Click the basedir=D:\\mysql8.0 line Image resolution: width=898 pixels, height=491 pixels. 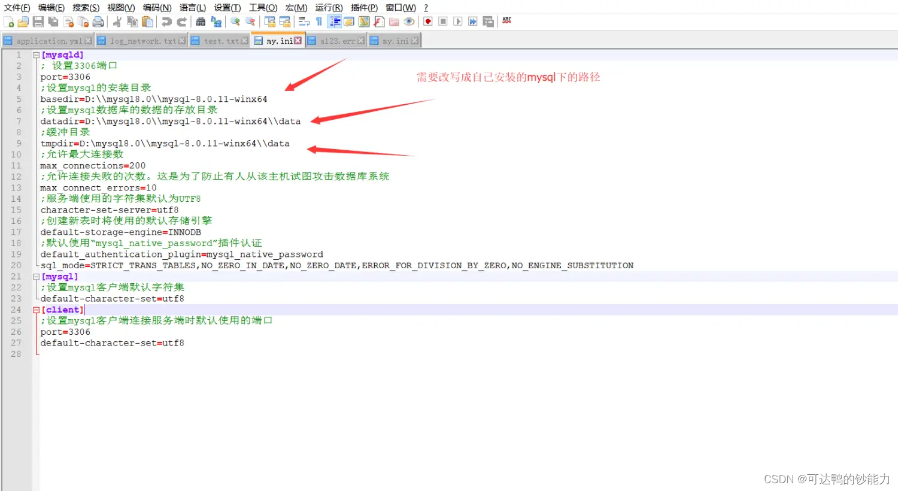pos(154,99)
